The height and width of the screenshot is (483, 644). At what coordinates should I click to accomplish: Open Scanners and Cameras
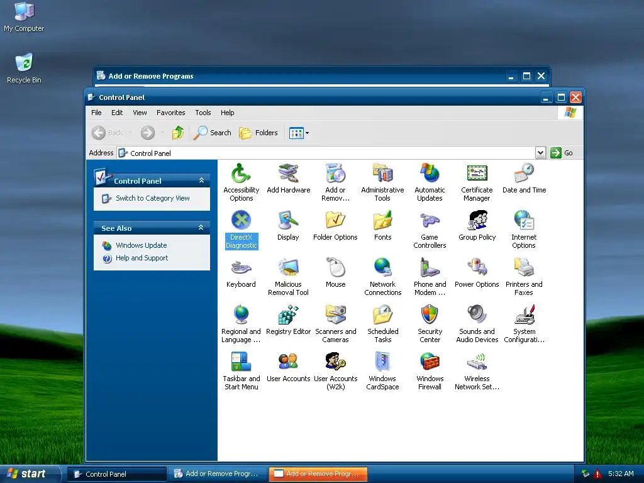[336, 324]
